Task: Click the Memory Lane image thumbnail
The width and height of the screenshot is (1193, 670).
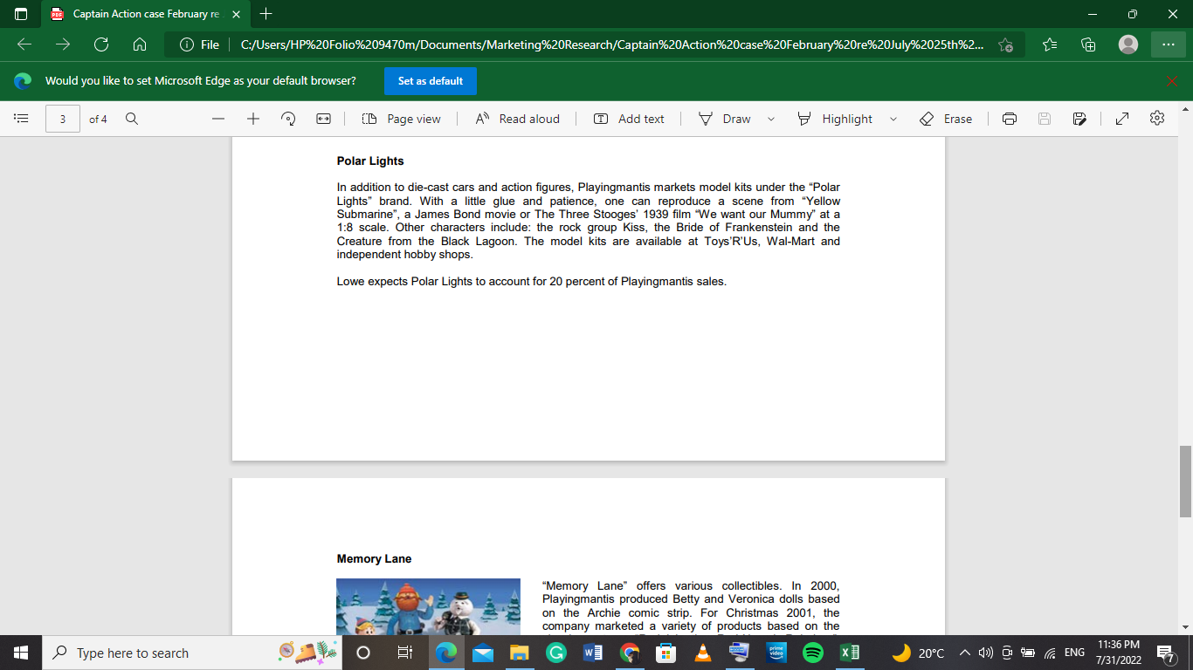Action: click(428, 607)
